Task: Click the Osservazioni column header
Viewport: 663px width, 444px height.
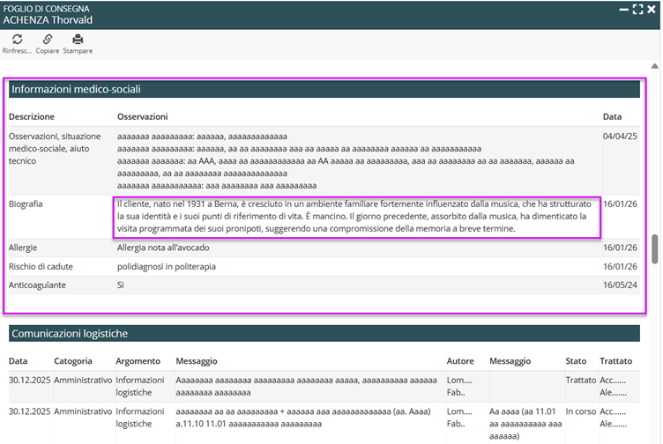Action: pos(142,116)
